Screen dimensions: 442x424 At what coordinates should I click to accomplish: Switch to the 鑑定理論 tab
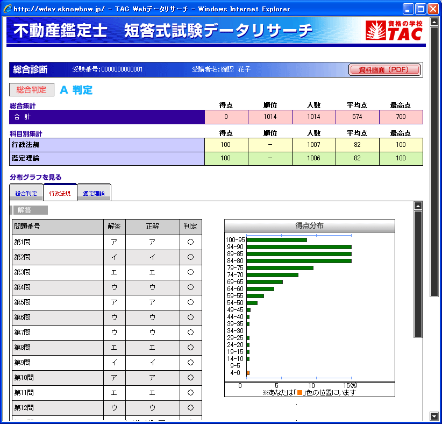pyautogui.click(x=94, y=193)
